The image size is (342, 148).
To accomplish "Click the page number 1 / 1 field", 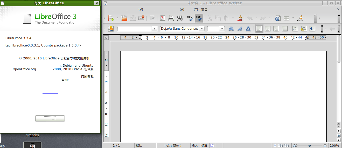I will click(116, 146).
